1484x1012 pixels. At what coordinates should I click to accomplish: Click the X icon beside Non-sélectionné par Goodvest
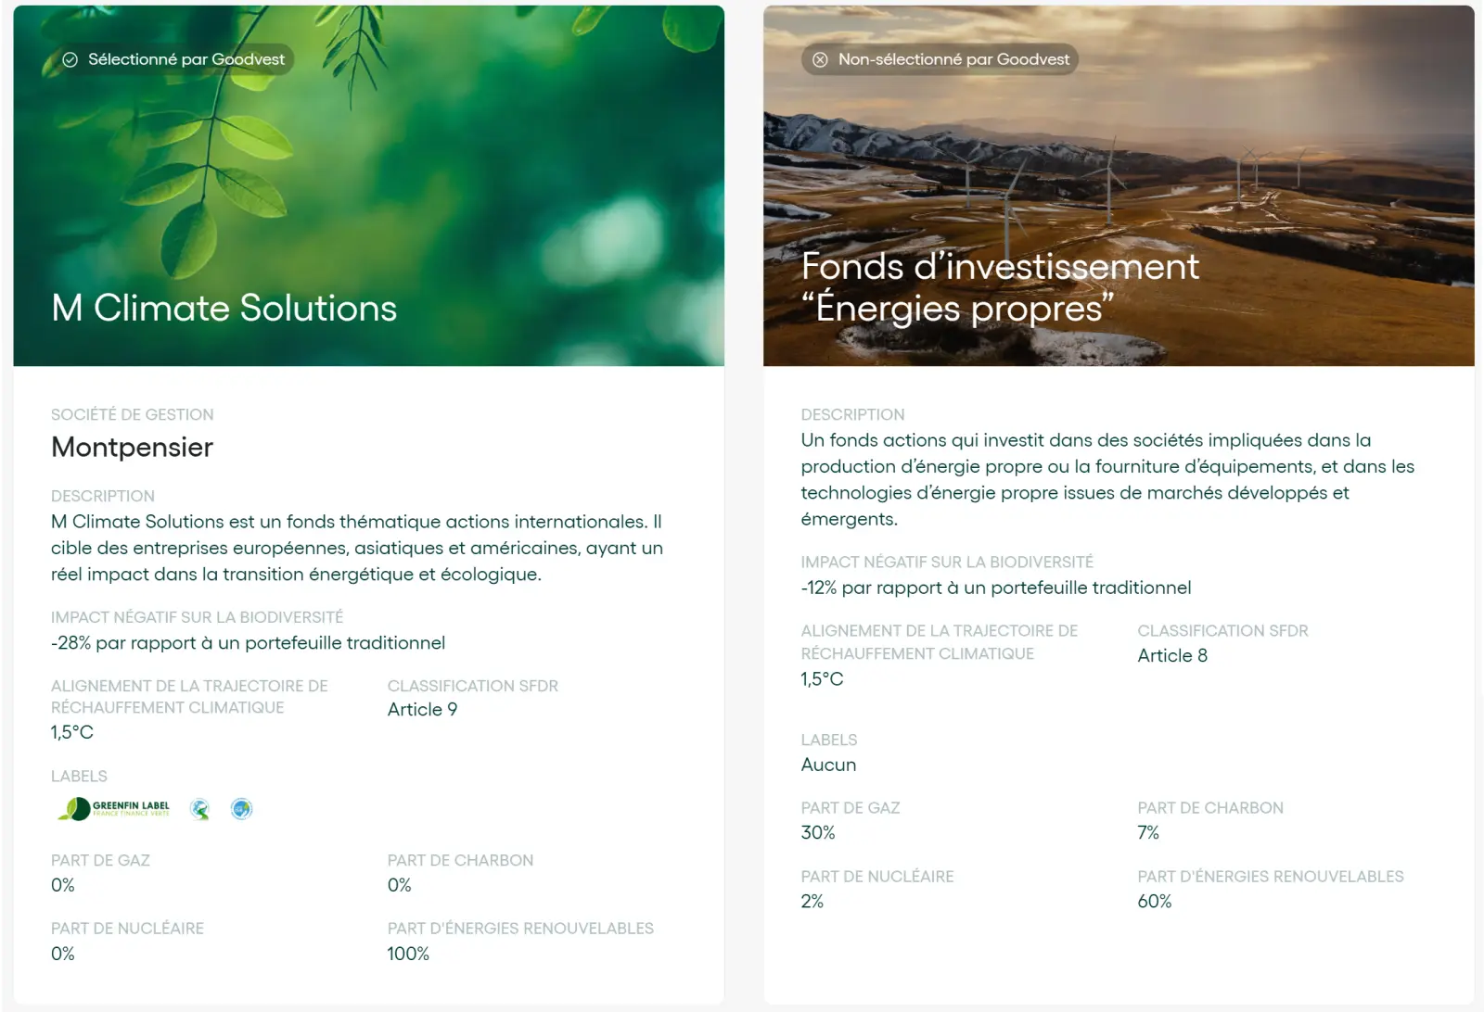pyautogui.click(x=820, y=59)
